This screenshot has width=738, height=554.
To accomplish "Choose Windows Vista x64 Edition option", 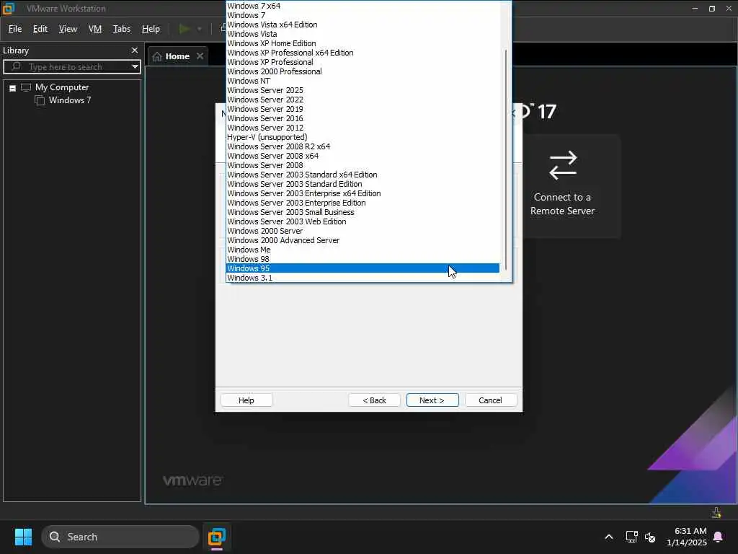I will (363, 25).
